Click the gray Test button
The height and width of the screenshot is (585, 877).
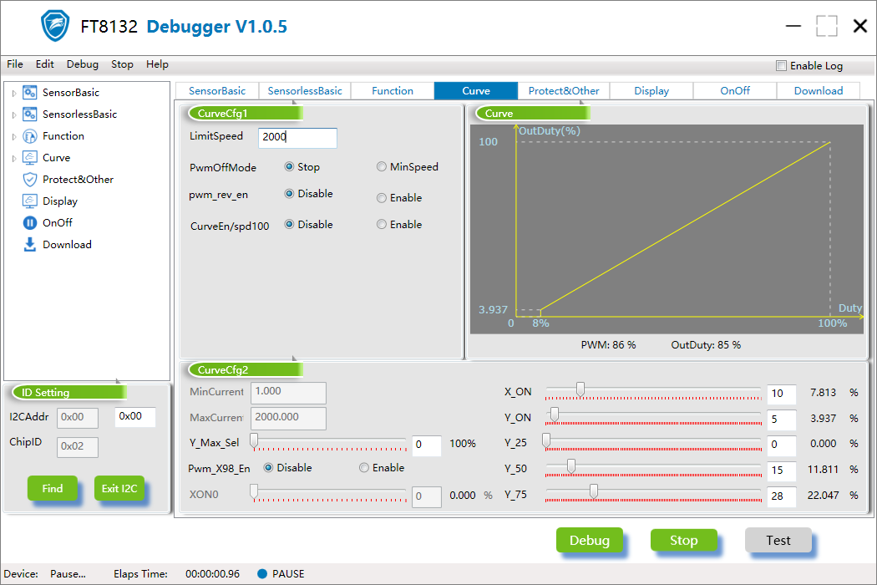(x=778, y=540)
